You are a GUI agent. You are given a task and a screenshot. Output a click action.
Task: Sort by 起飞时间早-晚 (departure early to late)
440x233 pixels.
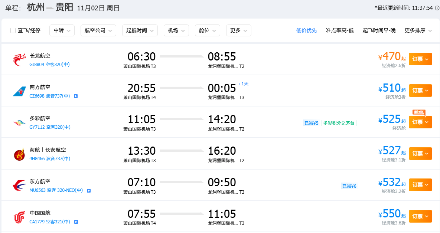[379, 30]
